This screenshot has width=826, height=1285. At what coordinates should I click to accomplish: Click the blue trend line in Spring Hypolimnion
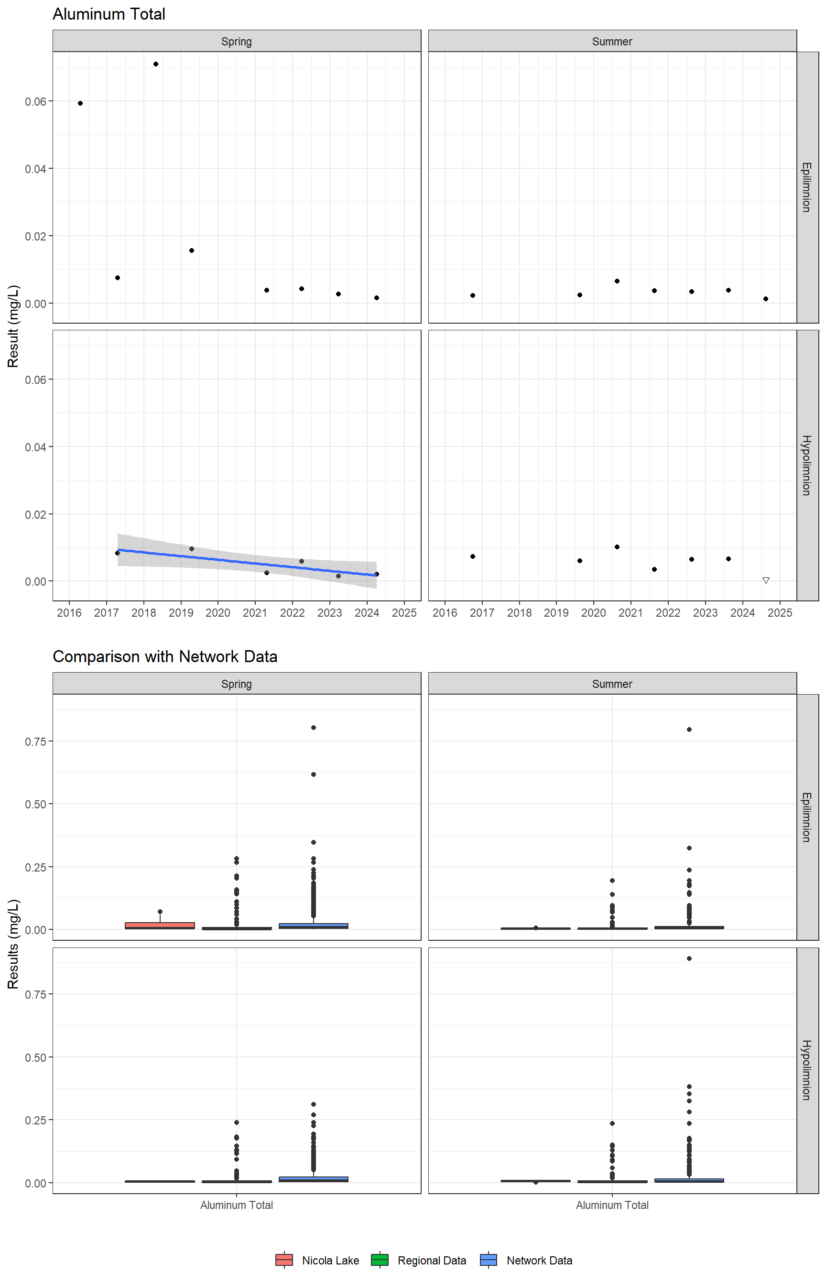(x=247, y=562)
